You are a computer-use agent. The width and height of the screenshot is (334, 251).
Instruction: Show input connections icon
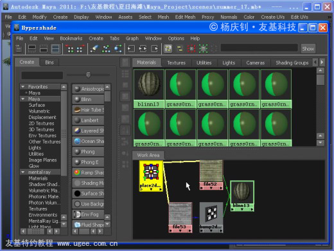[131, 49]
